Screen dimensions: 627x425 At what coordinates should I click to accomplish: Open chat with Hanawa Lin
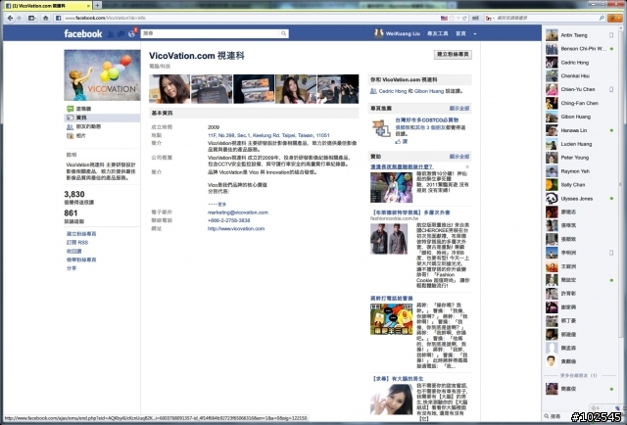[x=579, y=130]
